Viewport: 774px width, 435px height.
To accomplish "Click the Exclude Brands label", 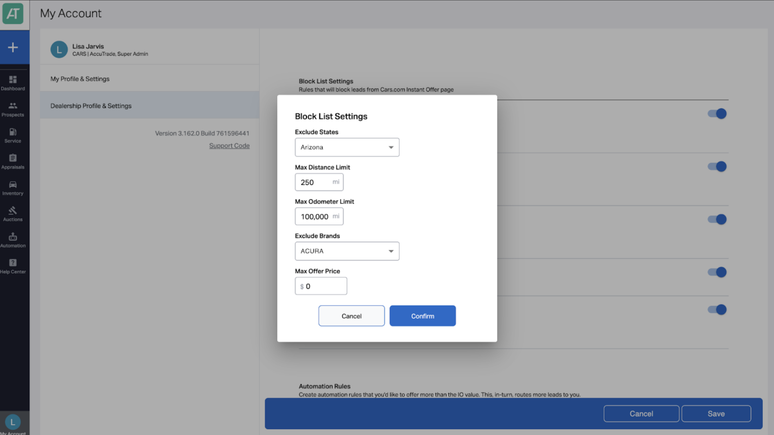I will pos(317,236).
